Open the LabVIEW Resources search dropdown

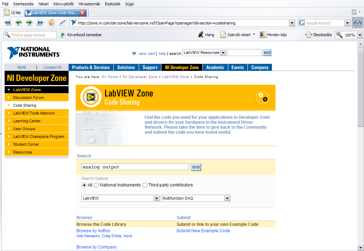223,52
